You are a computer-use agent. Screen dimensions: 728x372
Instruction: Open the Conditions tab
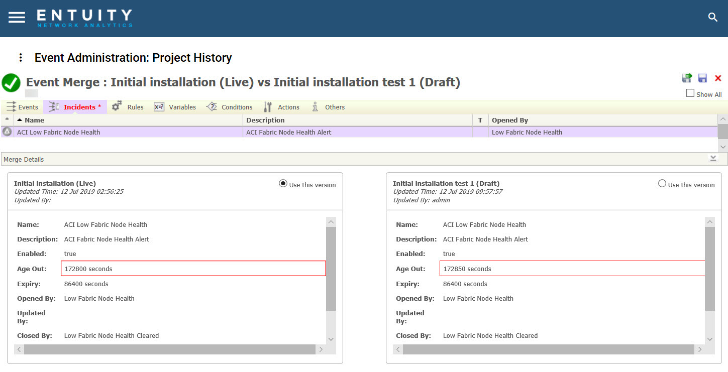pos(229,107)
